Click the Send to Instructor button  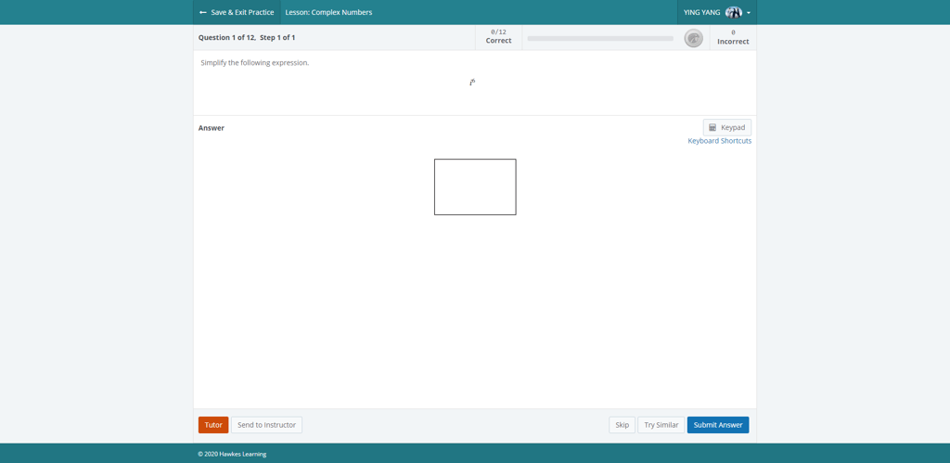266,425
